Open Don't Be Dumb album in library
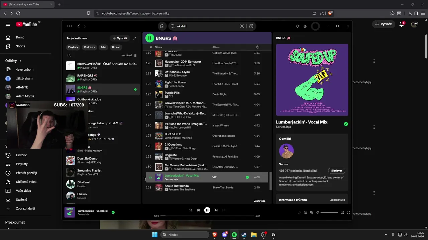This screenshot has width=428, height=240. tap(102, 160)
